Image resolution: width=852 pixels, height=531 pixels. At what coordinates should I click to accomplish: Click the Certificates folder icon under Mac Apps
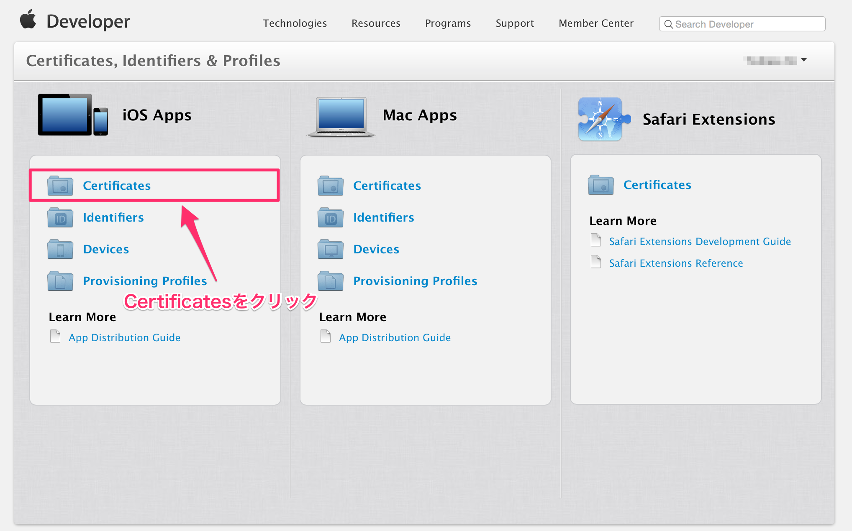point(330,185)
